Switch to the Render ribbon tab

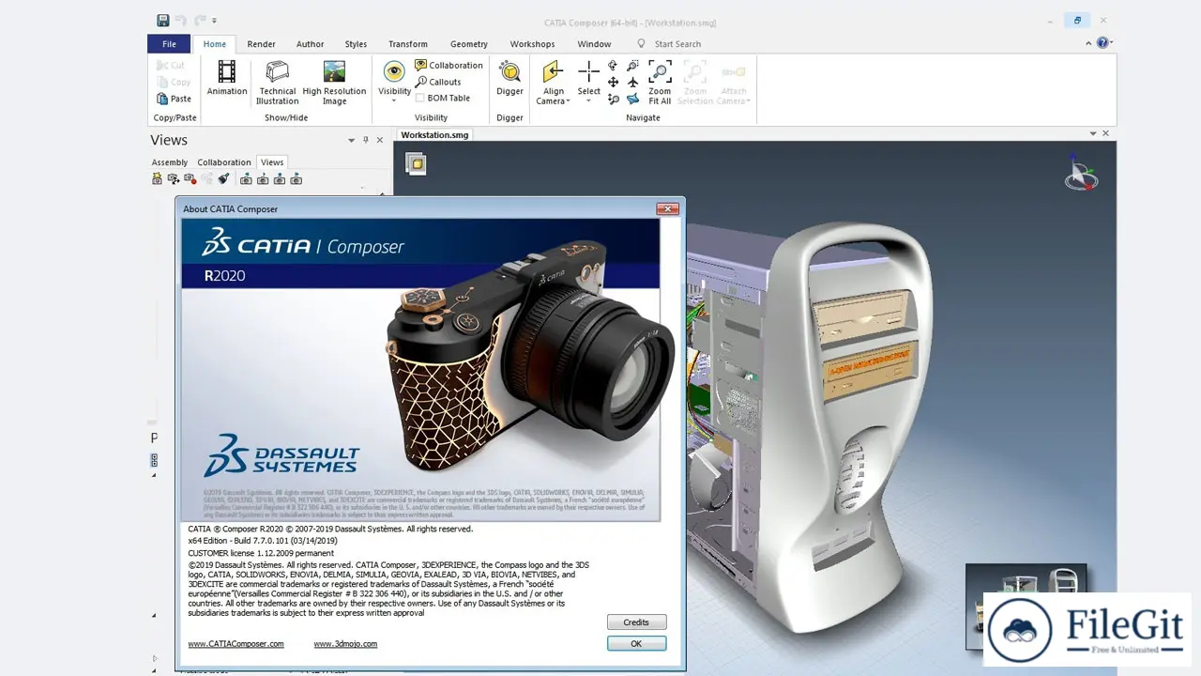point(261,43)
